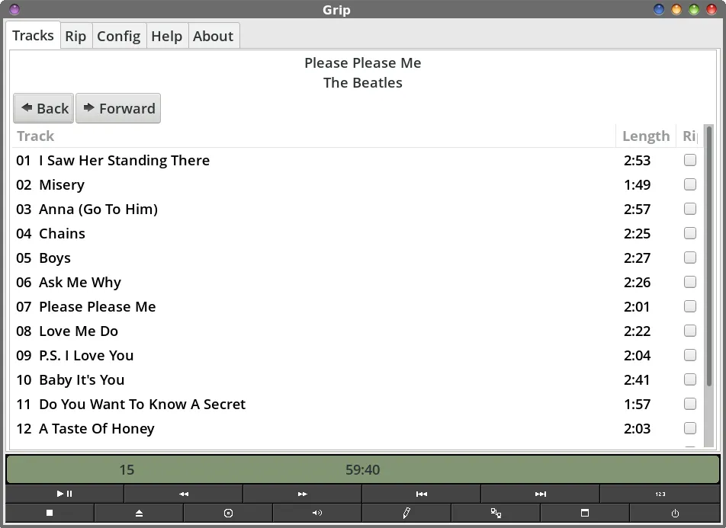726x528 pixels.
Task: Toggle the 123 play mode button
Action: [660, 494]
